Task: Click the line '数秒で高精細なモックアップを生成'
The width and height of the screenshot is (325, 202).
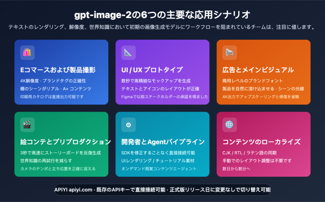Action: pyautogui.click(x=156, y=81)
